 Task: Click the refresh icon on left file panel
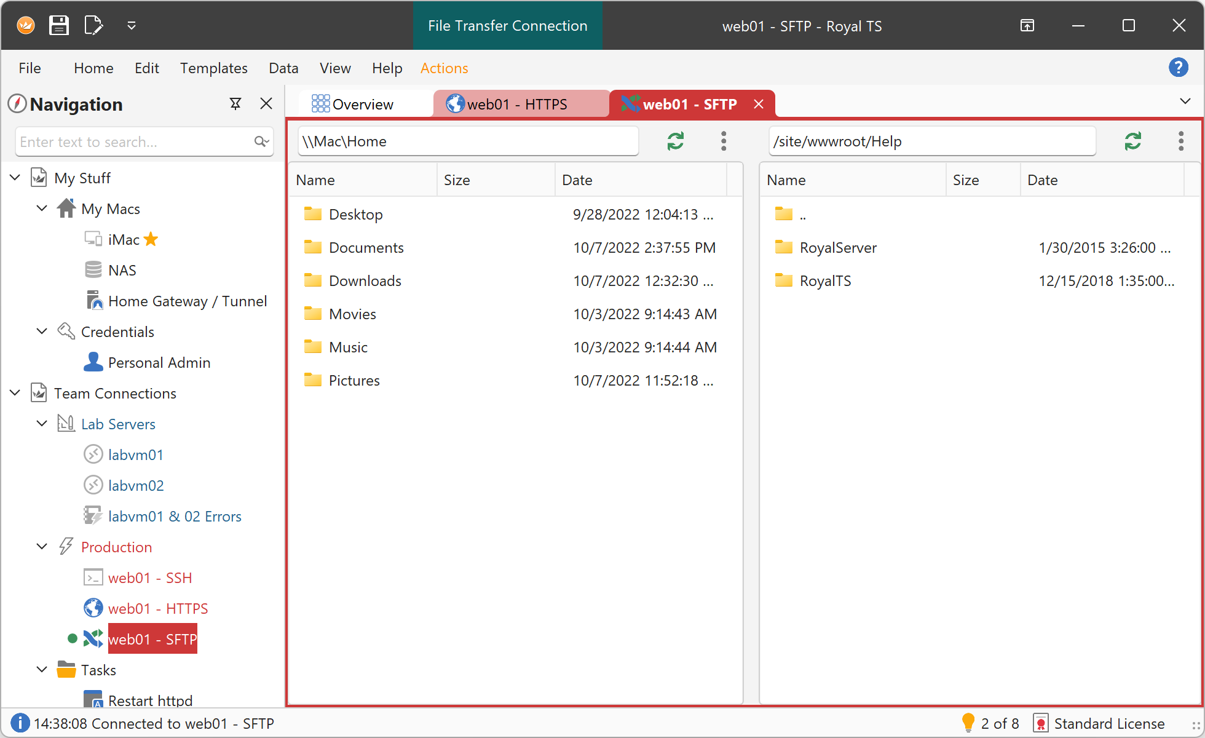675,141
